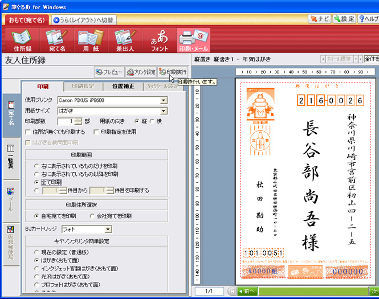Screen dimensions: 379x299
Task: Select 横 paper orientation radio button
Action: (x=152, y=121)
